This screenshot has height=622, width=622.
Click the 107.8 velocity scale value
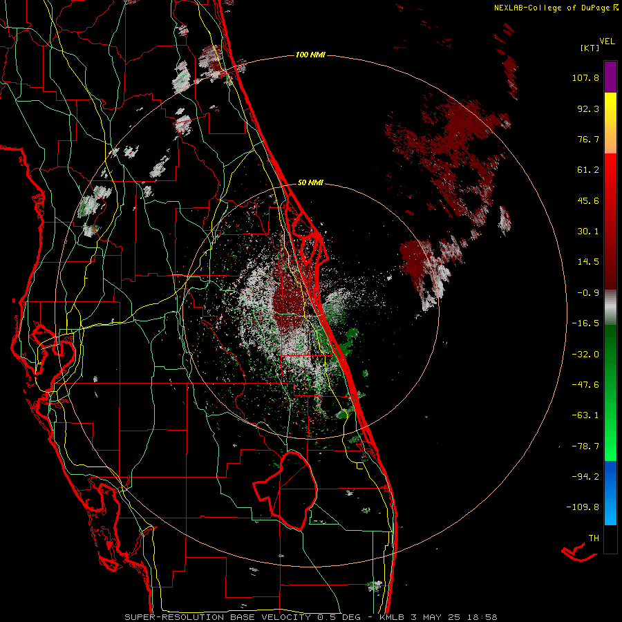click(x=585, y=77)
